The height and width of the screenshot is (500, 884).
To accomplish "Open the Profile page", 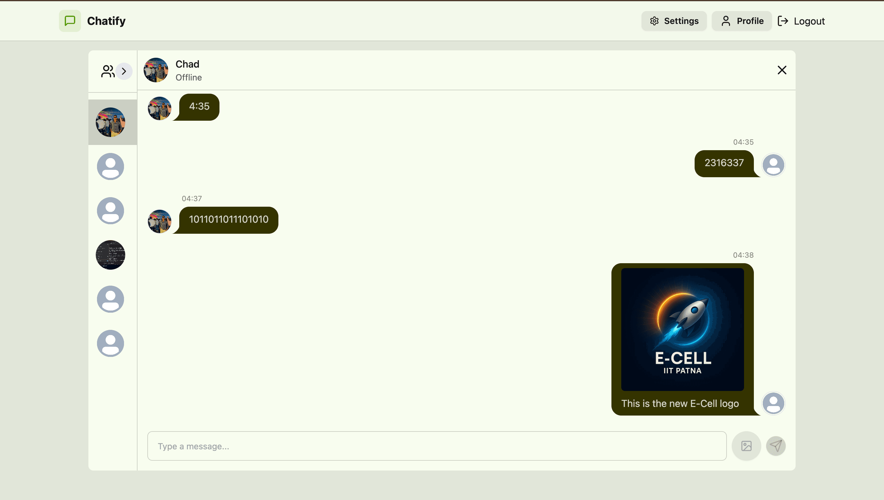I will (742, 21).
